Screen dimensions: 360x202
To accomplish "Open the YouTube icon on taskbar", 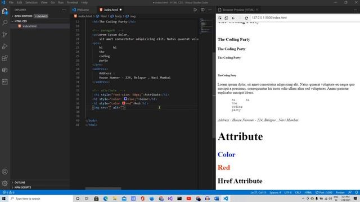I will [x=189, y=199].
